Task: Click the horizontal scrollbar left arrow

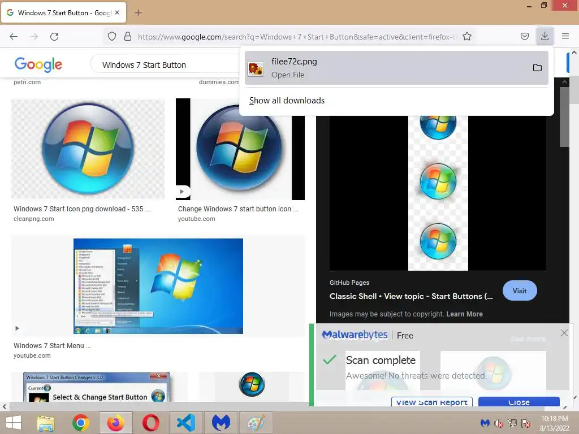Action: (x=5, y=407)
